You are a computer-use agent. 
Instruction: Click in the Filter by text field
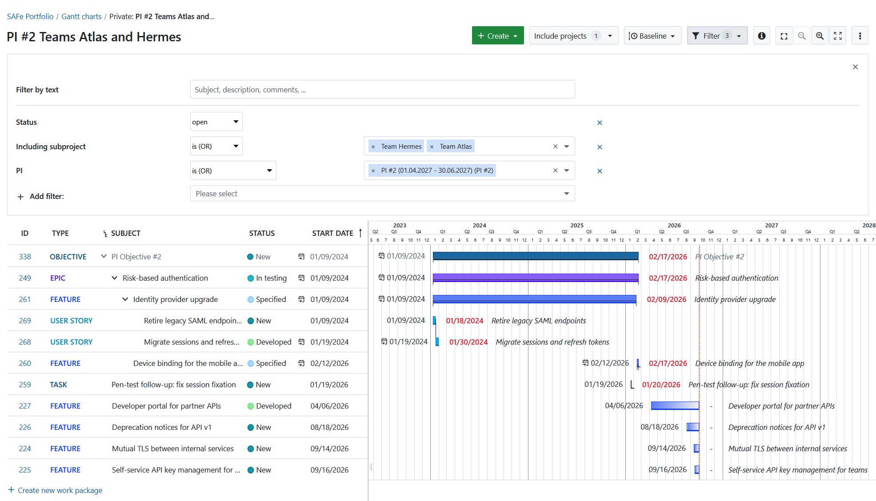(x=382, y=90)
